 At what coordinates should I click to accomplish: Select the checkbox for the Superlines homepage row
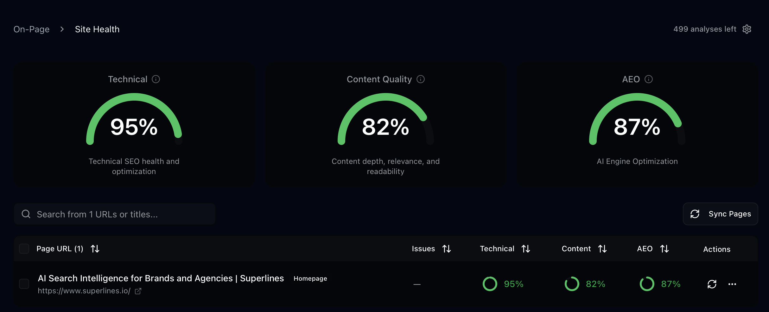click(24, 284)
